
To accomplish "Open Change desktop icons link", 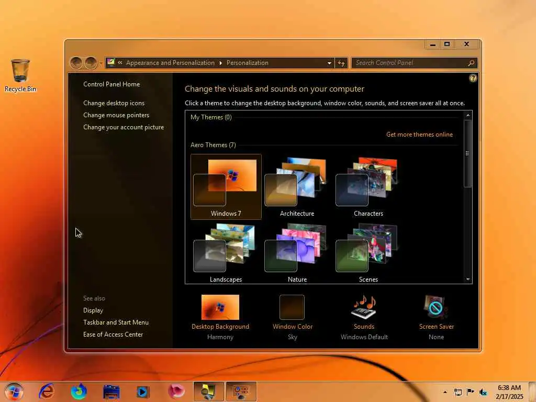I will (x=114, y=103).
